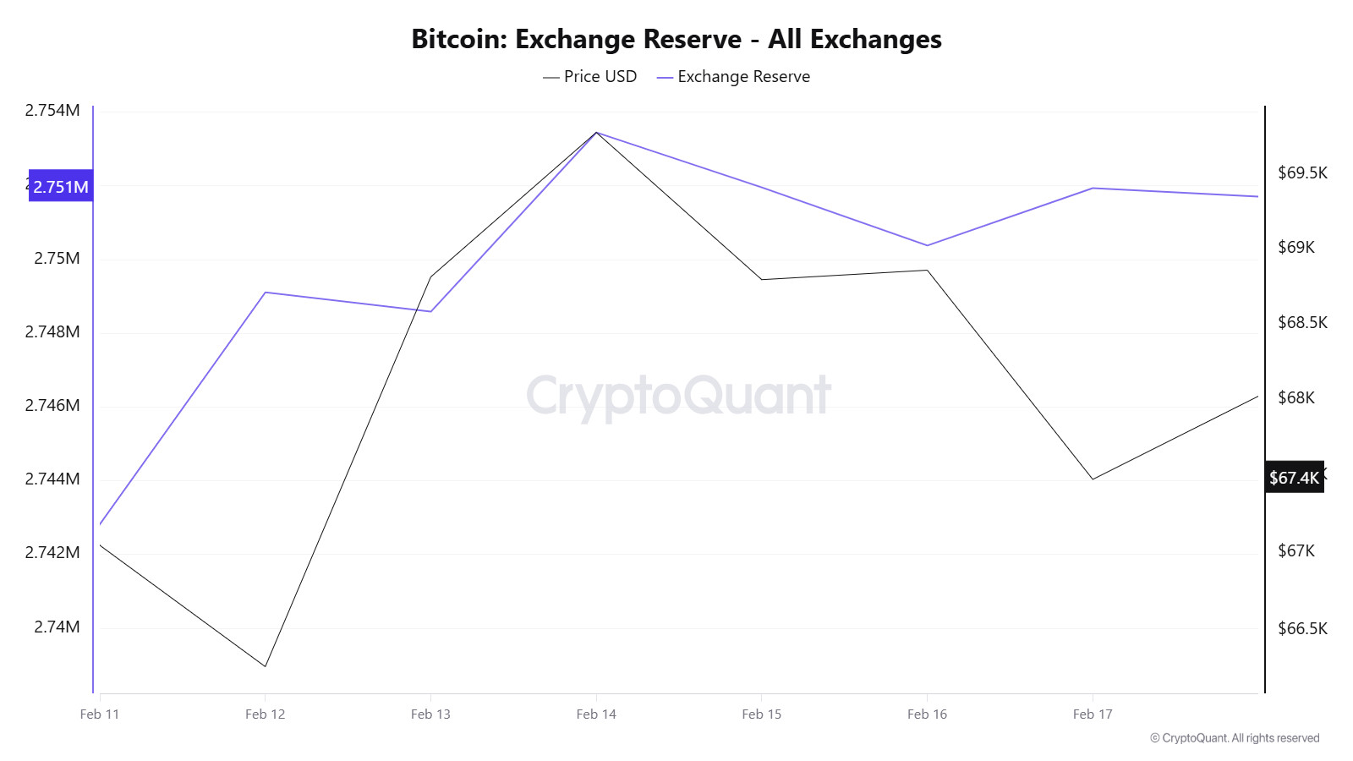1353x761 pixels.
Task: Toggle the Price USD legend entry
Action: [x=590, y=77]
